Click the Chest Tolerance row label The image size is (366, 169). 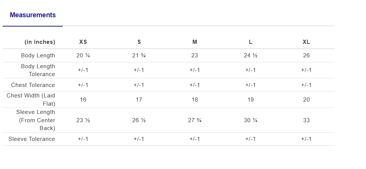coord(33,85)
